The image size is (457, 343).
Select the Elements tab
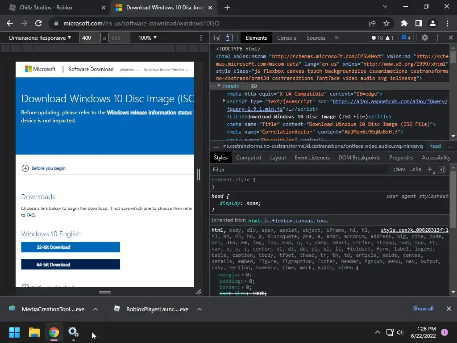tap(256, 38)
